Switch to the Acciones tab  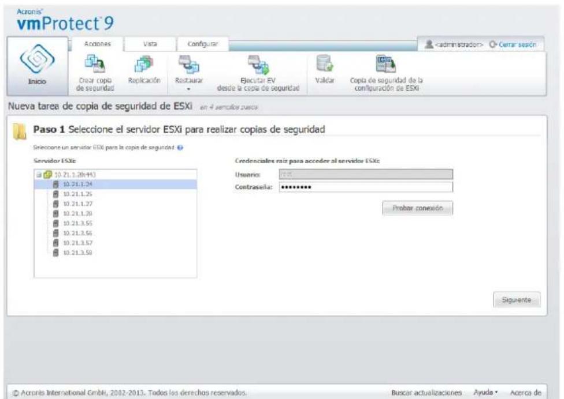coord(98,44)
